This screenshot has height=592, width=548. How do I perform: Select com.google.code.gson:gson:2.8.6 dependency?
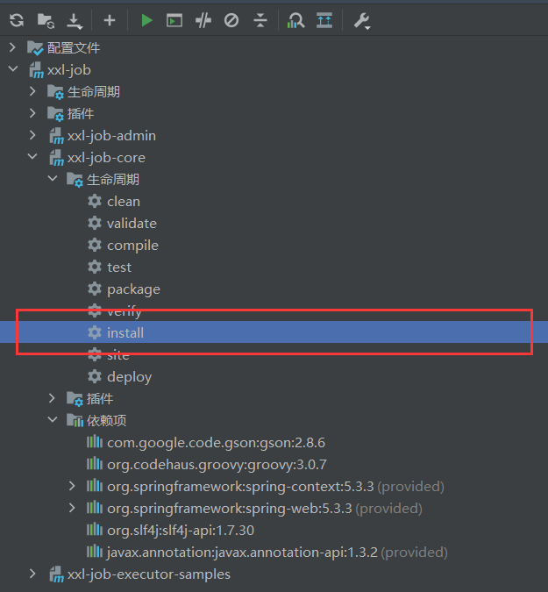click(x=216, y=443)
